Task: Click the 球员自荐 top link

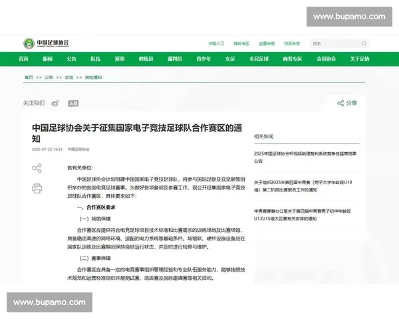Action: coord(292,43)
